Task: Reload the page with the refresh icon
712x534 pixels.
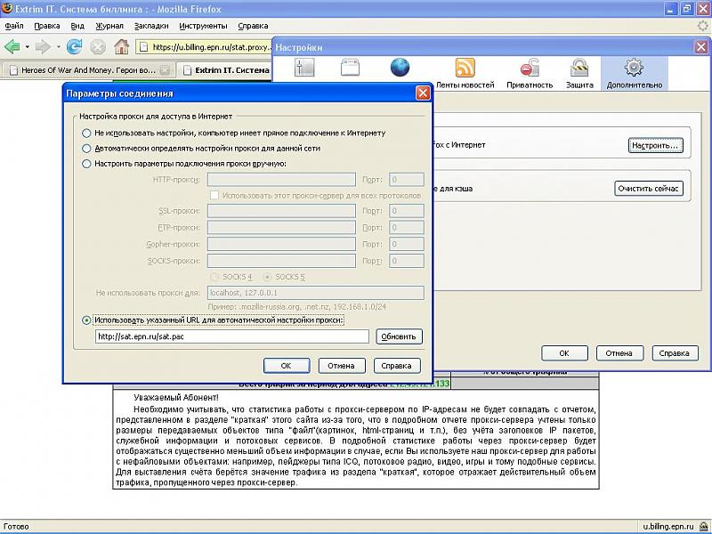Action: (x=74, y=46)
